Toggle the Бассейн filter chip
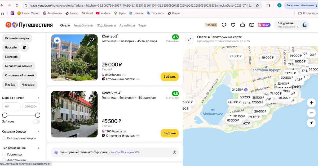 [x=11, y=47]
